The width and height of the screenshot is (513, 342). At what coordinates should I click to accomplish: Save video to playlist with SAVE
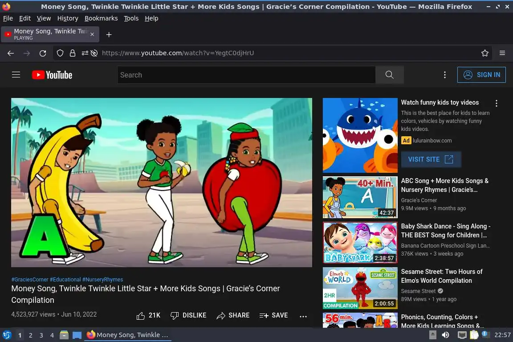click(273, 315)
